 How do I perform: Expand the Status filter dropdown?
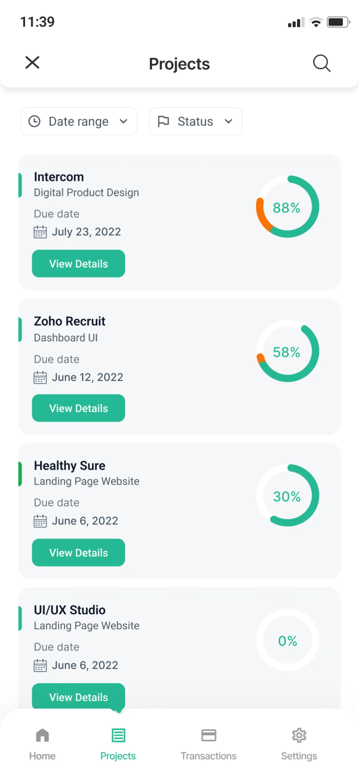(x=196, y=121)
